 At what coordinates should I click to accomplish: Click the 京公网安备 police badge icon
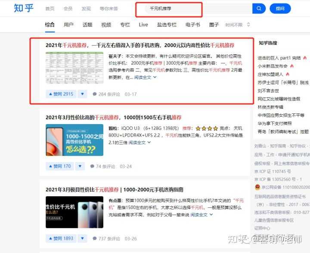click(257, 187)
